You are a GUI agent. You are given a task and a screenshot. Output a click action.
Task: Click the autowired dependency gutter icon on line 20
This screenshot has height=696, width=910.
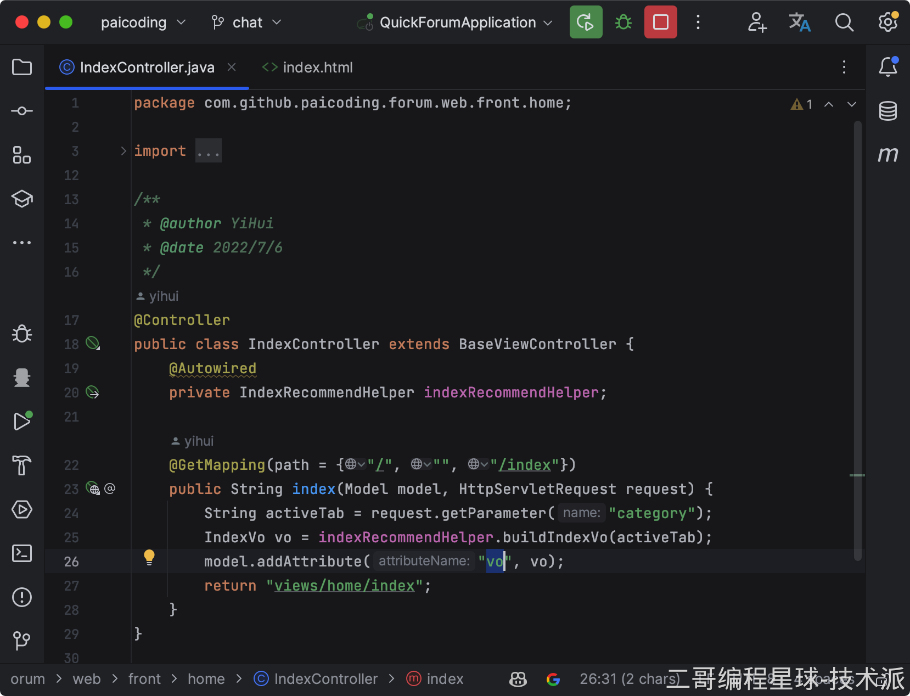pyautogui.click(x=93, y=392)
